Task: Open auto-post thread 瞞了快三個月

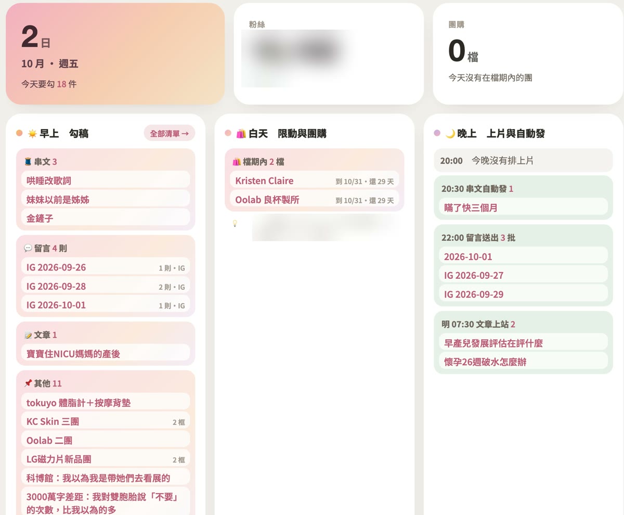Action: 524,208
